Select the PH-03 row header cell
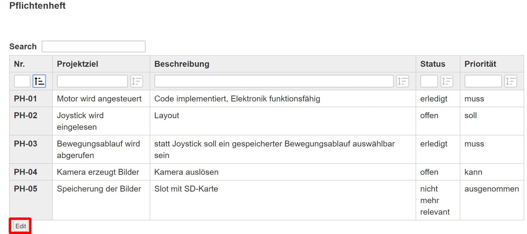Screen dimensions: 527x234 click(26, 144)
